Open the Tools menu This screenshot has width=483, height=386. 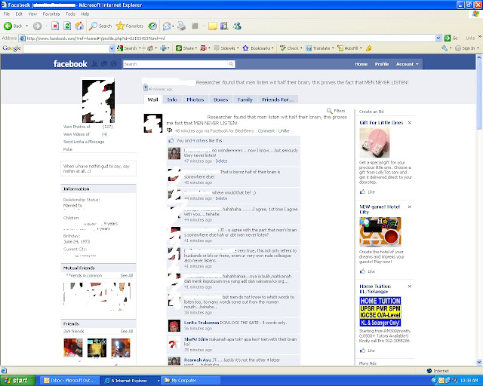coord(70,14)
